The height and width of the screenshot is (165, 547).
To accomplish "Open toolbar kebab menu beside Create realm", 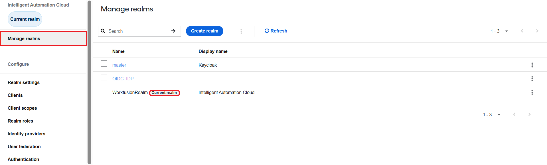I will [x=241, y=31].
